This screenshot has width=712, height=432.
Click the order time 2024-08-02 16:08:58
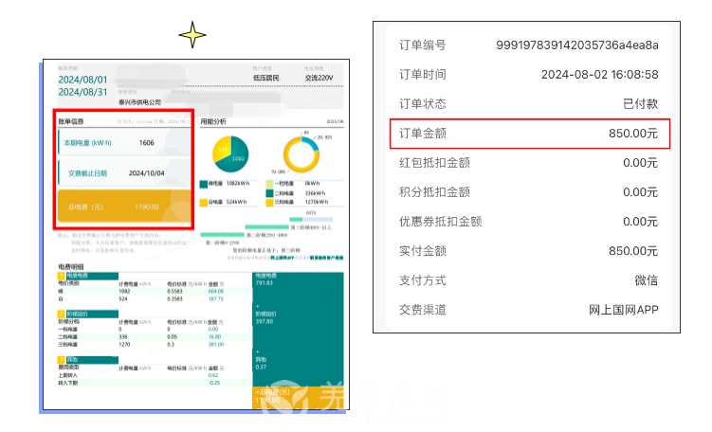tap(599, 75)
